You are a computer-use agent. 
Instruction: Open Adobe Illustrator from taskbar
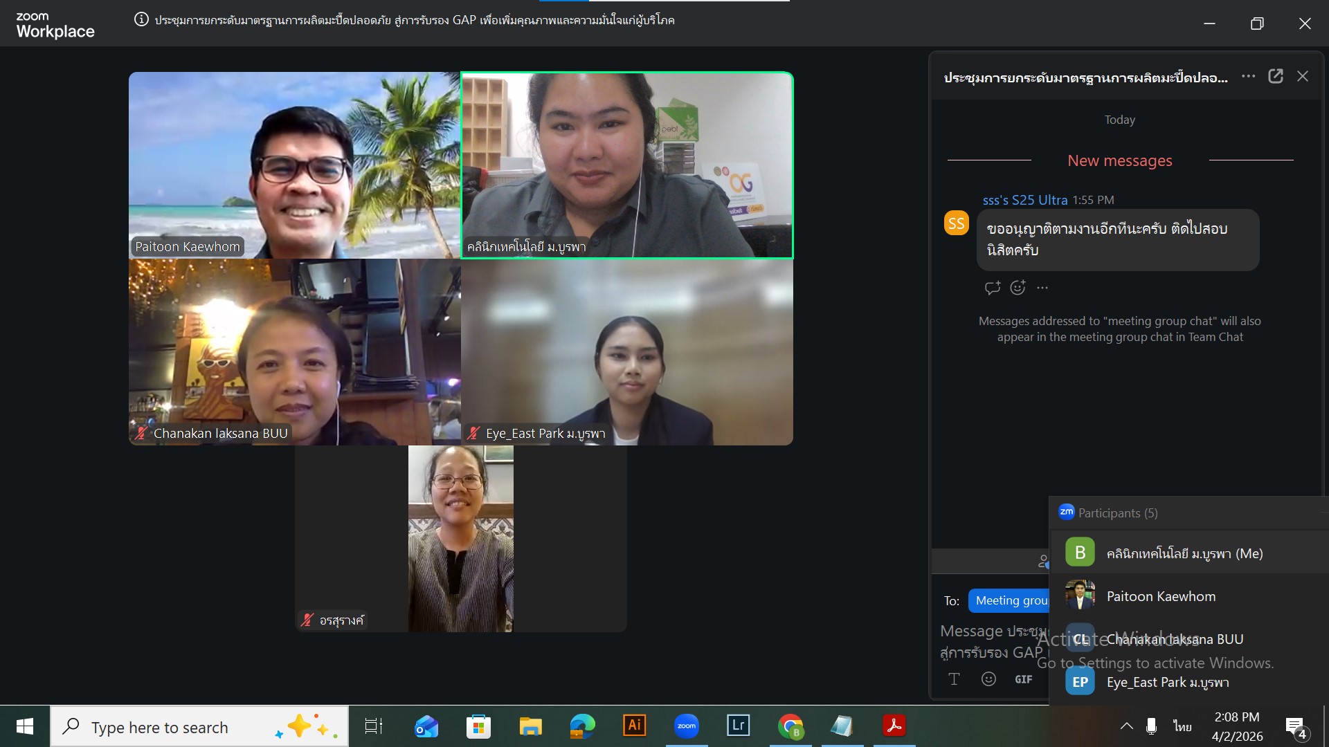(x=634, y=726)
